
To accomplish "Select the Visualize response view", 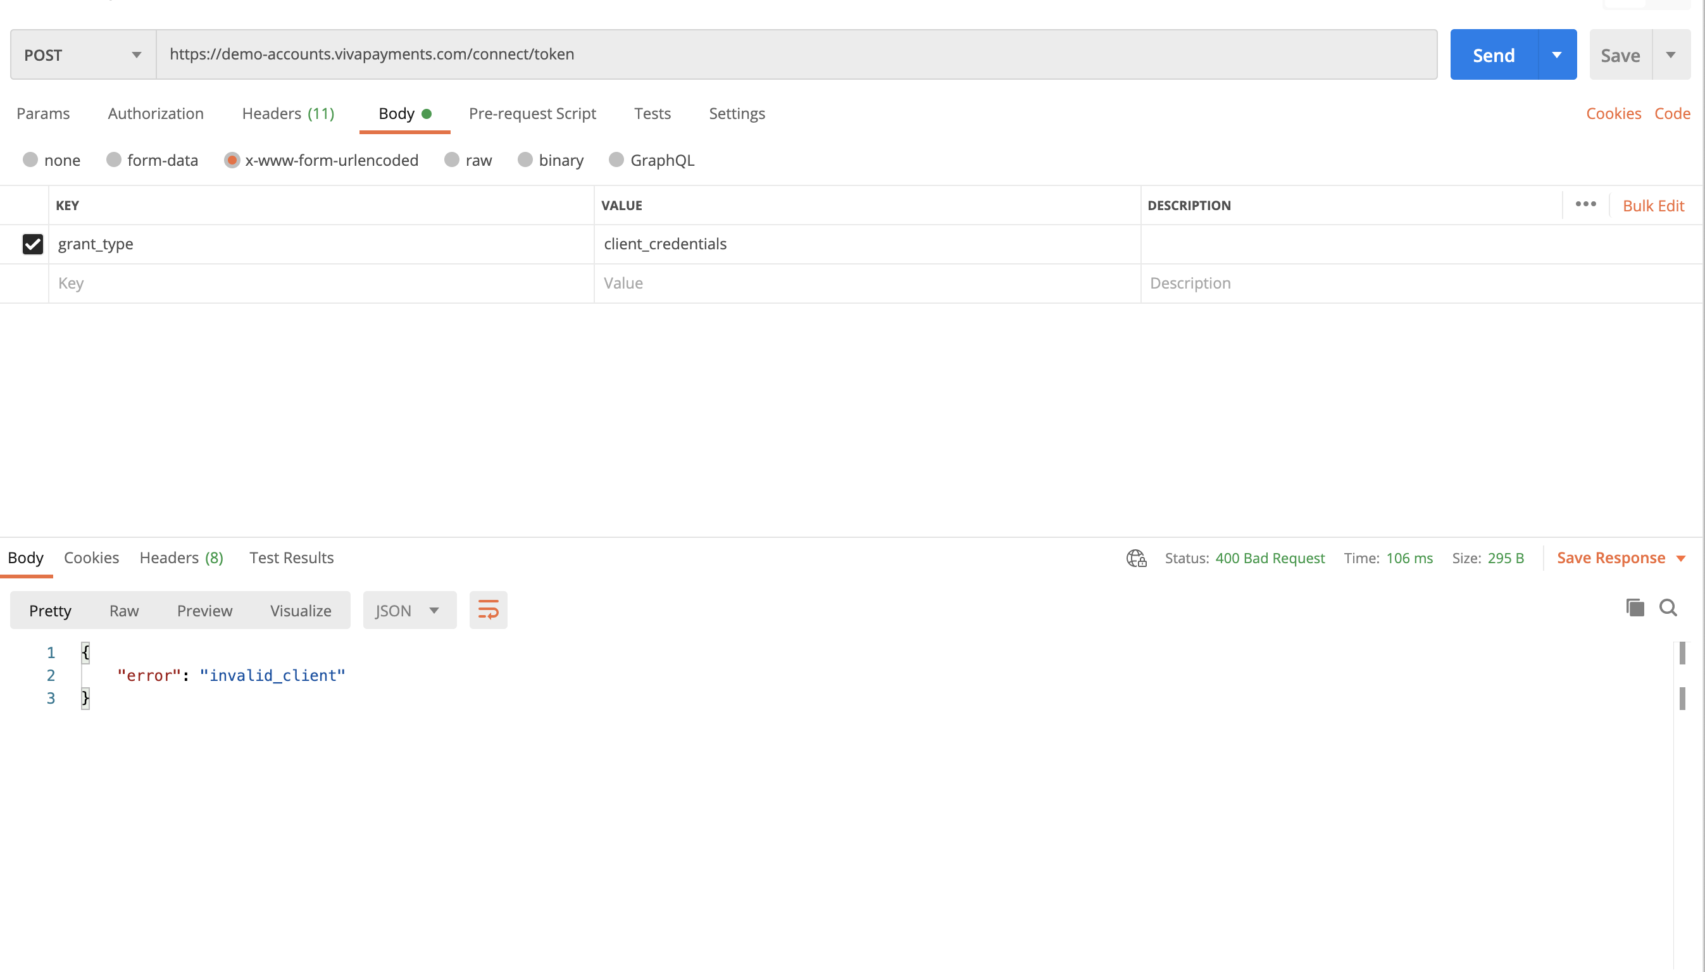I will point(301,610).
